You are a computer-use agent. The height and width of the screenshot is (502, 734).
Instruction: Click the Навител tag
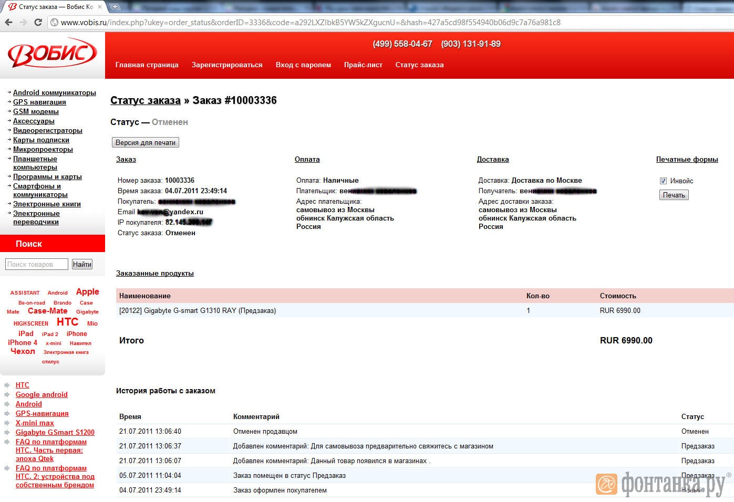[x=80, y=343]
